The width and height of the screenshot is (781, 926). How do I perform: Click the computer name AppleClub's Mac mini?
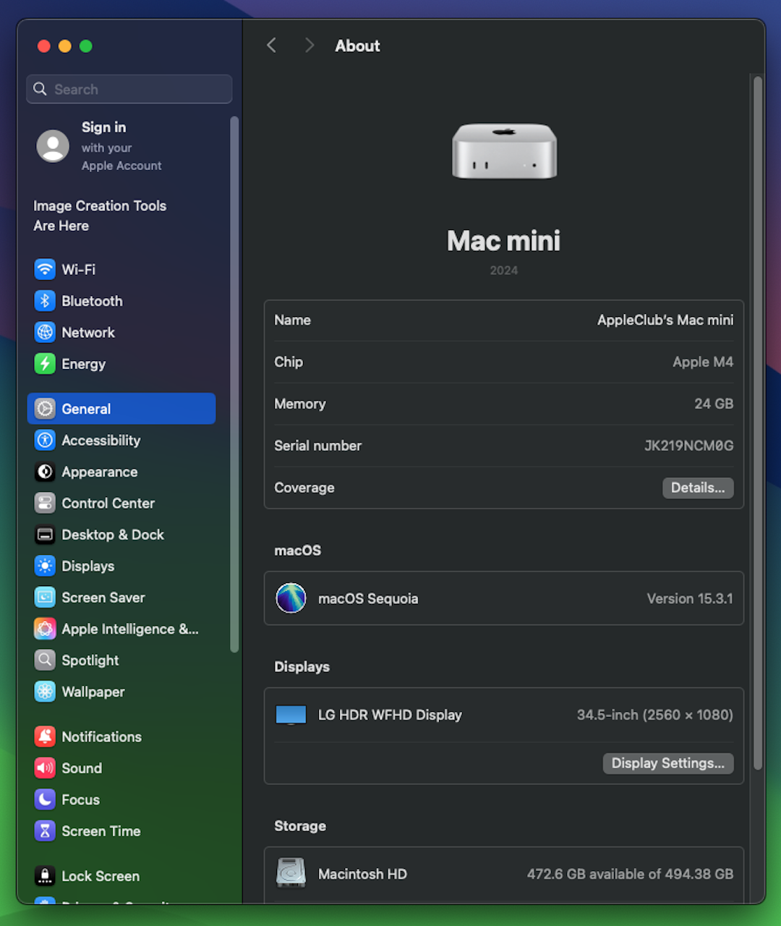pos(665,320)
